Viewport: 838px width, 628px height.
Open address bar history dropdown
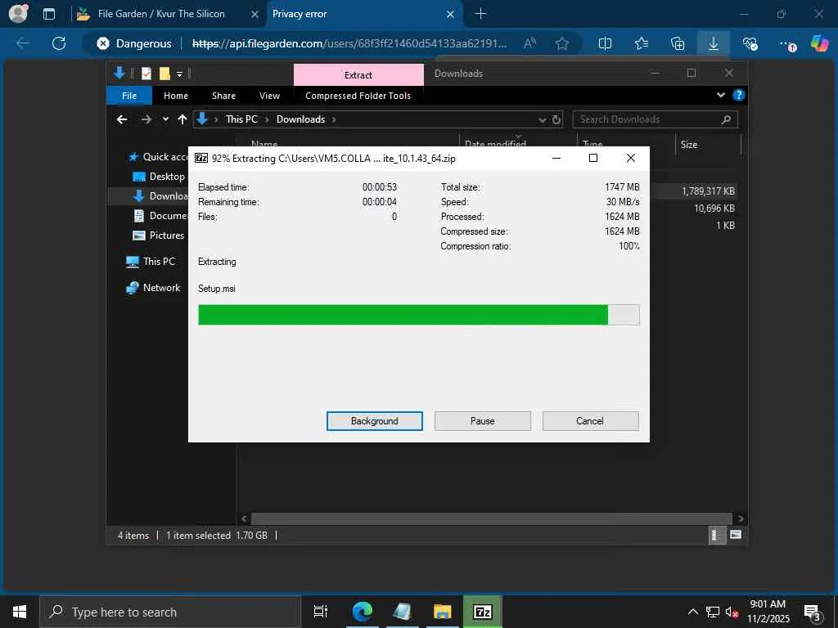[x=543, y=119]
